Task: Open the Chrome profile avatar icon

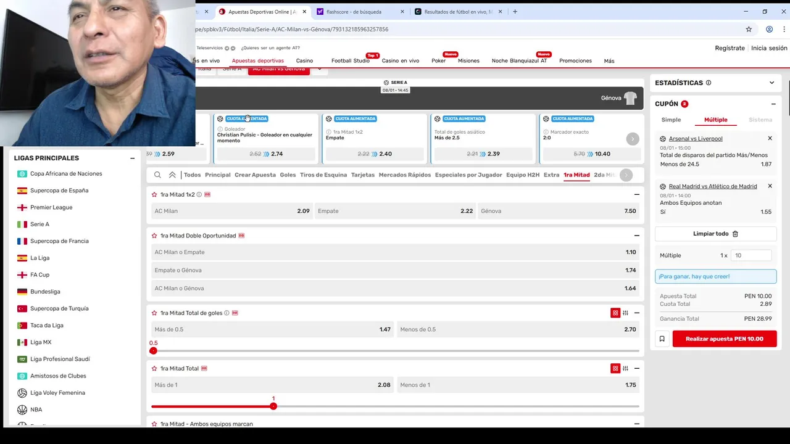Action: click(769, 29)
